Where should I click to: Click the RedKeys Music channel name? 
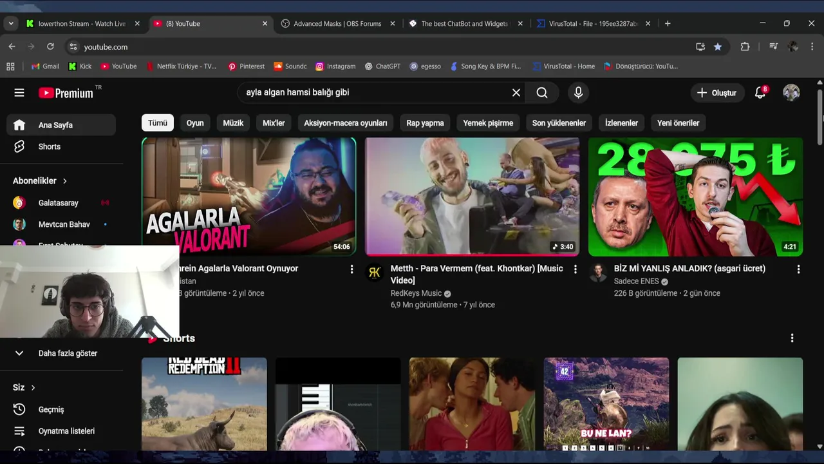point(416,293)
